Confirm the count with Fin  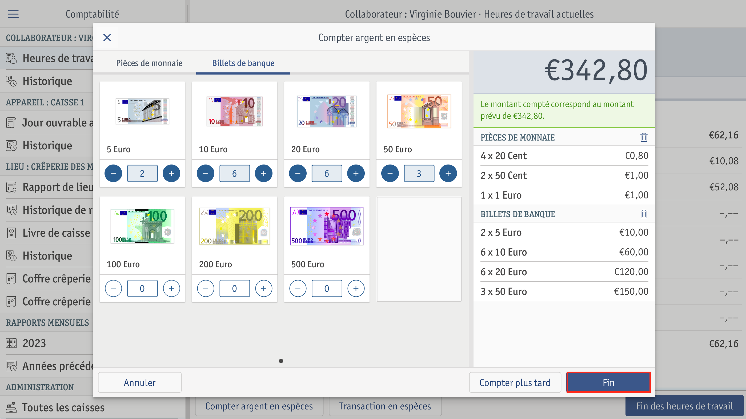coord(608,382)
